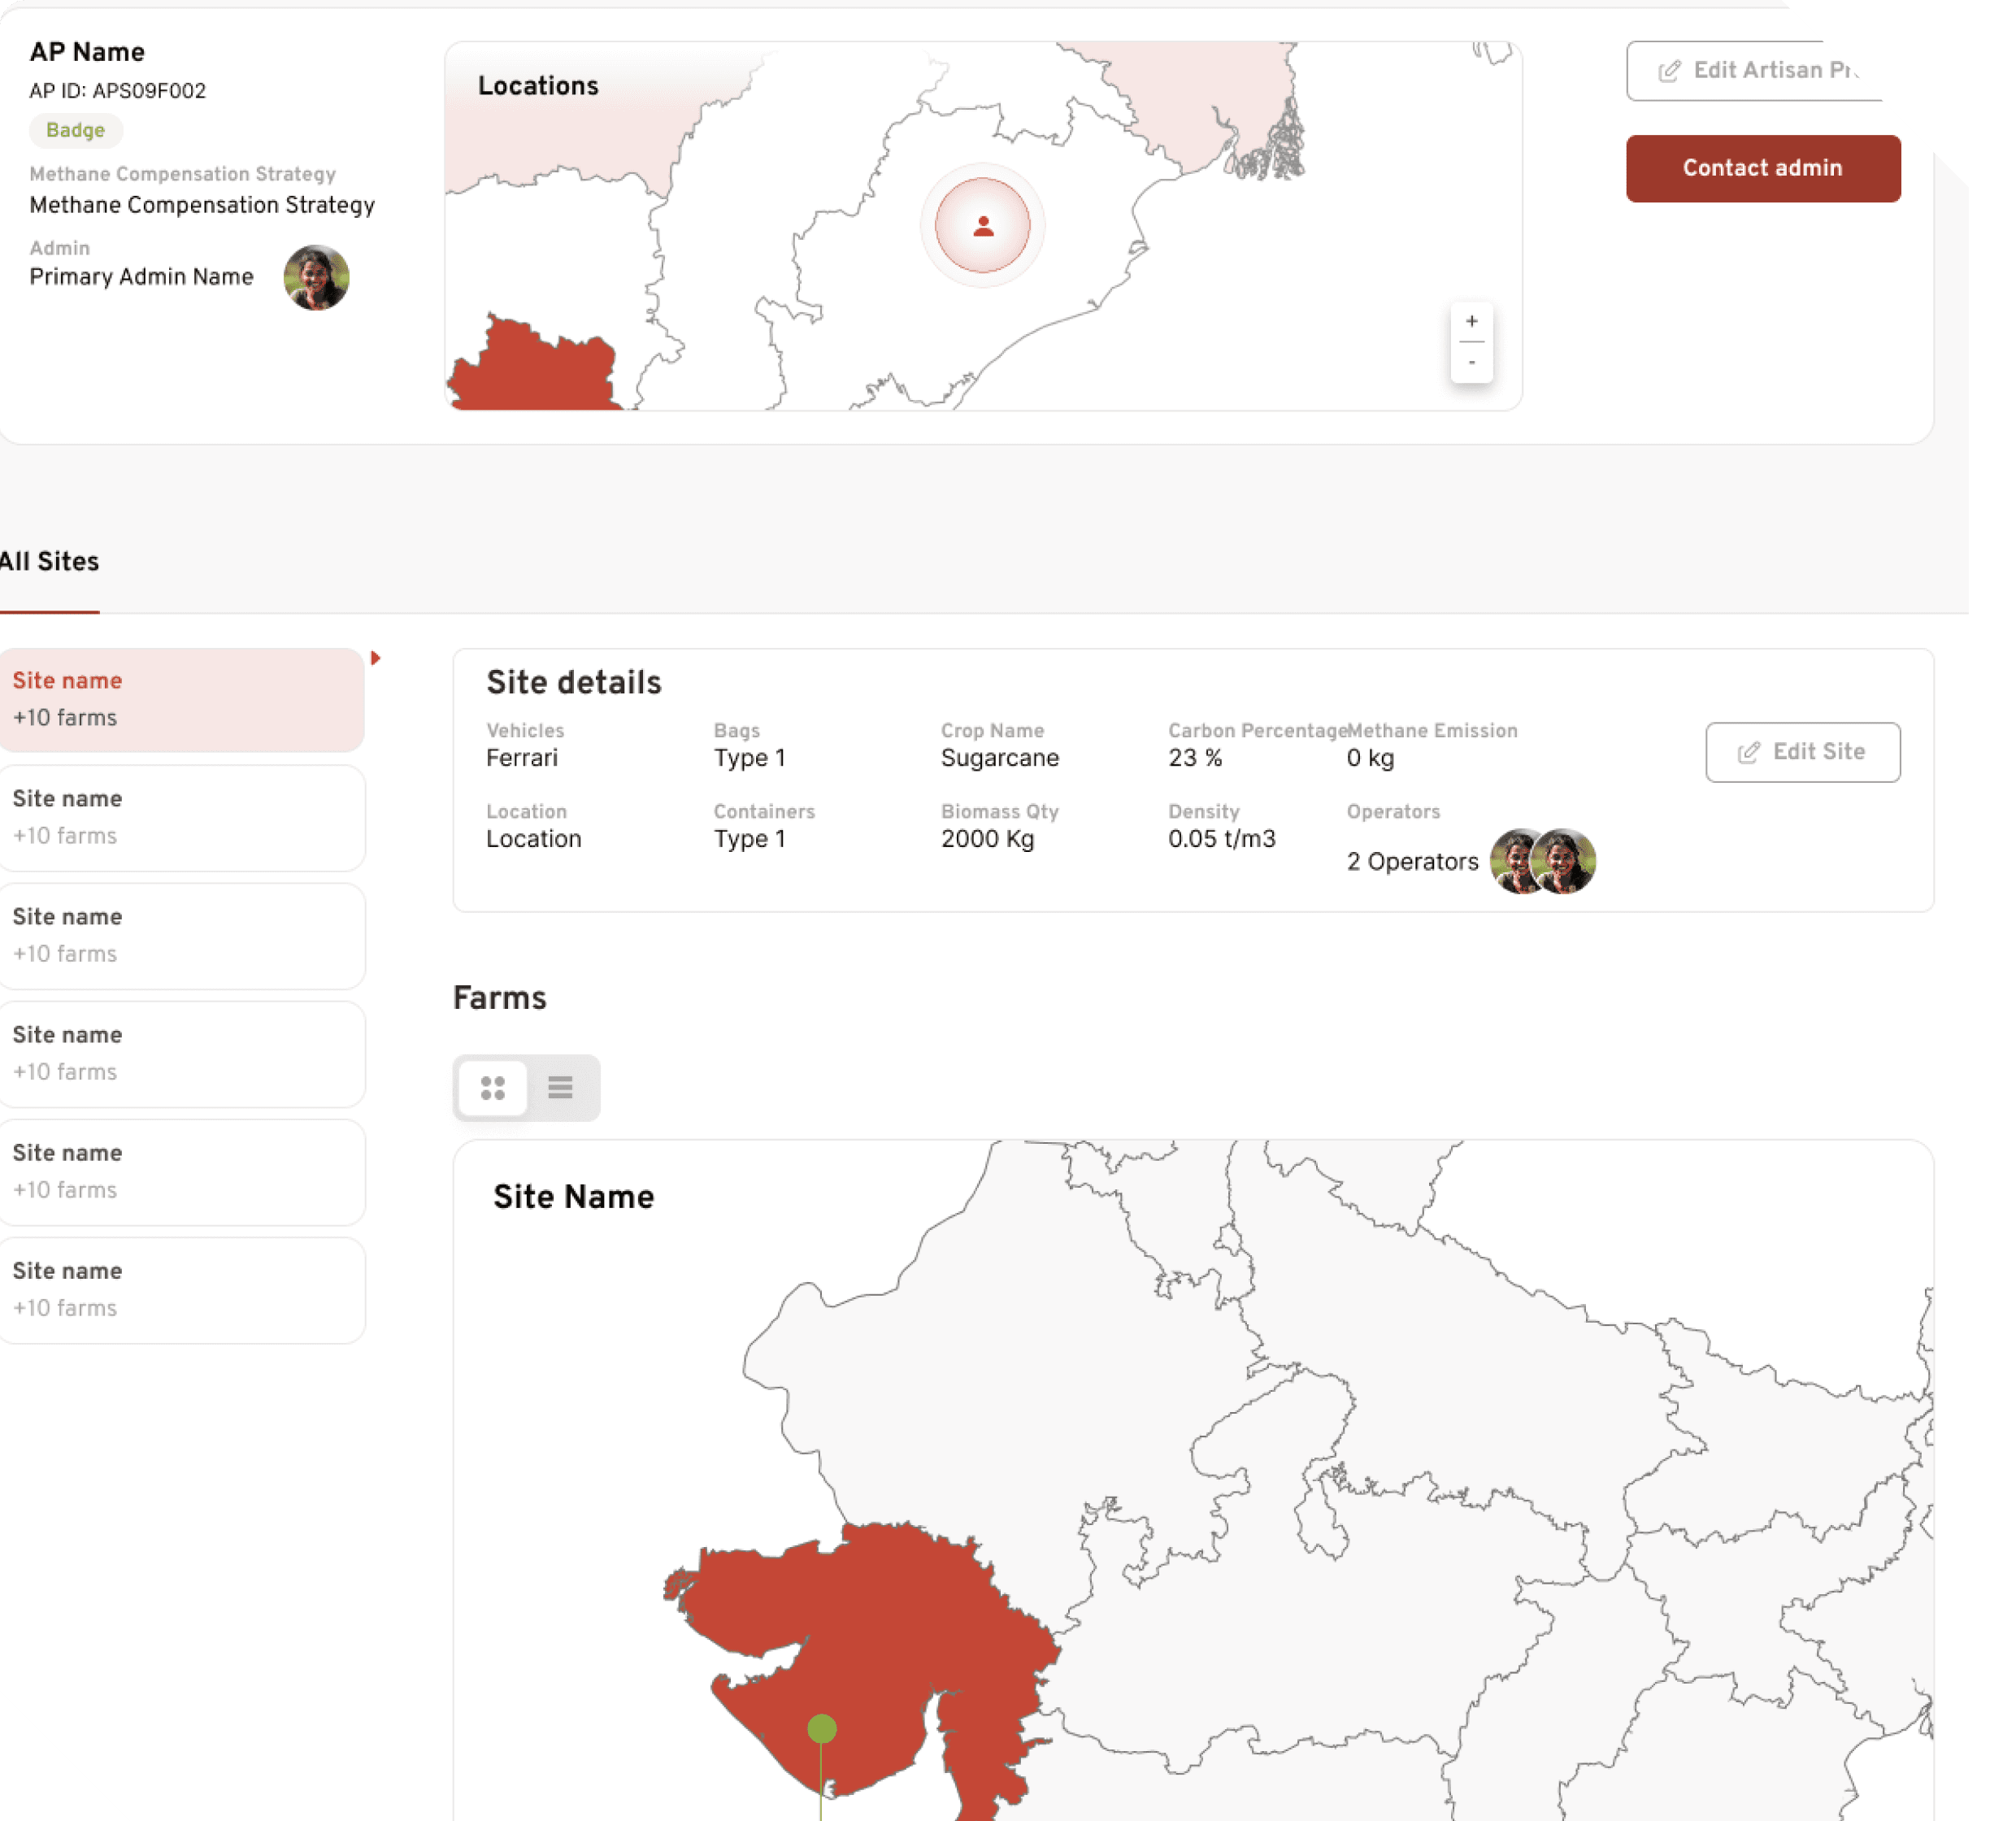Open the operators avatar photos
The width and height of the screenshot is (2016, 1821).
tap(1542, 861)
